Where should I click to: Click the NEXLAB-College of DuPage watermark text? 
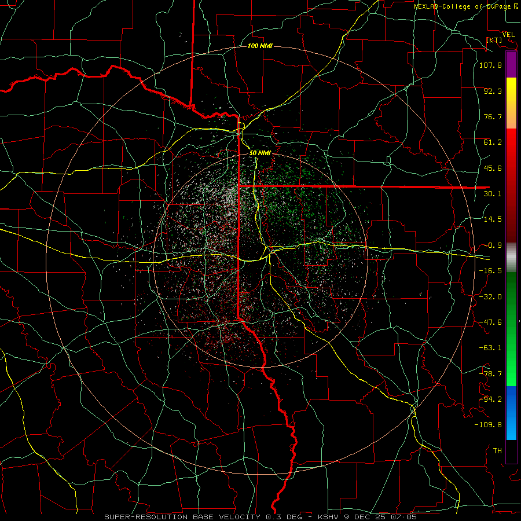click(463, 6)
